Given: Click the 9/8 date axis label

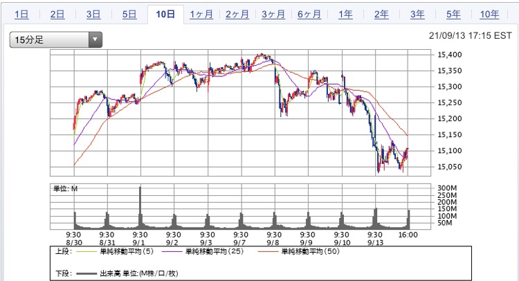Looking at the screenshot, I should (x=273, y=243).
